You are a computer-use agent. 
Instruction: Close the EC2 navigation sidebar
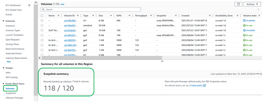pos(29,5)
